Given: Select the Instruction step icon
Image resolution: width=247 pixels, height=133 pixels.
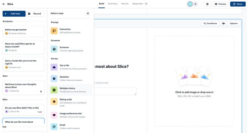Looking at the screenshot, I should point(54,31).
